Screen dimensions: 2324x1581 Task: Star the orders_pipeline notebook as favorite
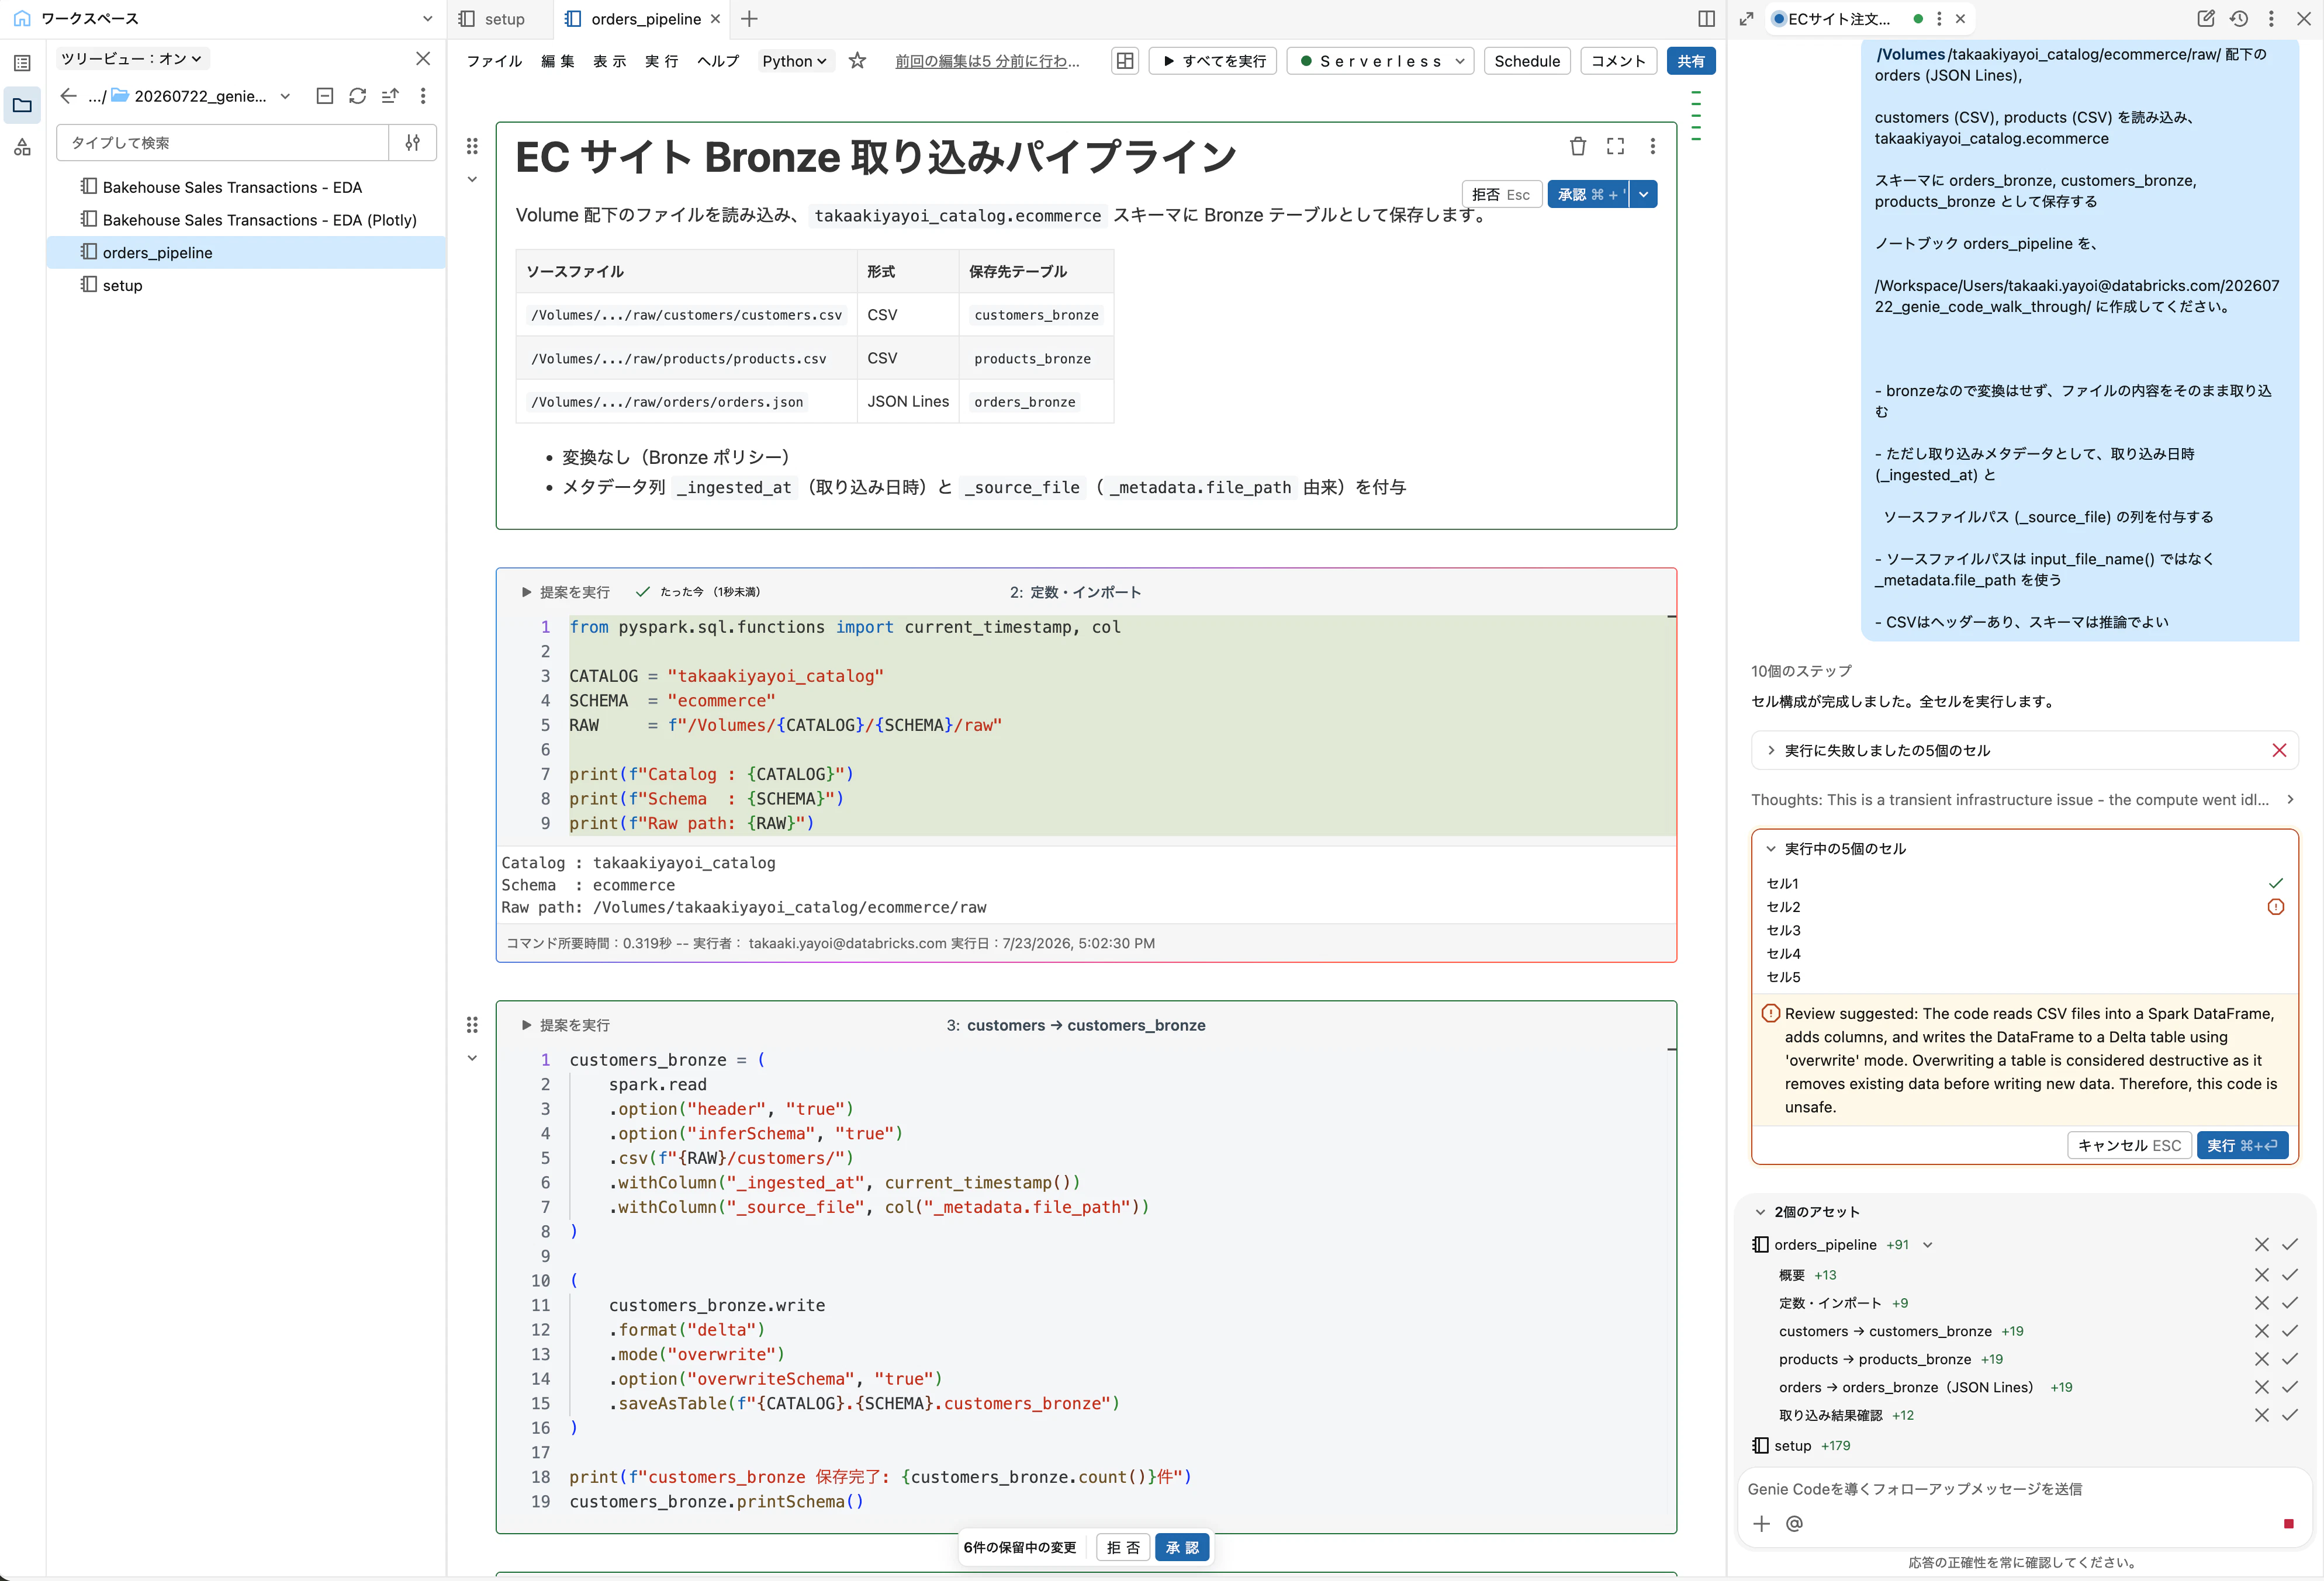(857, 61)
